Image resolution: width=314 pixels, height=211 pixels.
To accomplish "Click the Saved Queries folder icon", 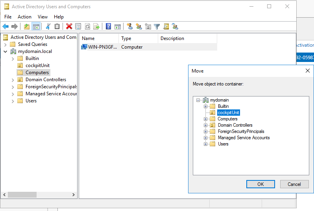I will coord(13,44).
